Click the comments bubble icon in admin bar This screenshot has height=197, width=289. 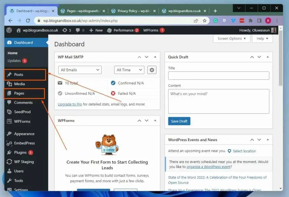[80, 30]
